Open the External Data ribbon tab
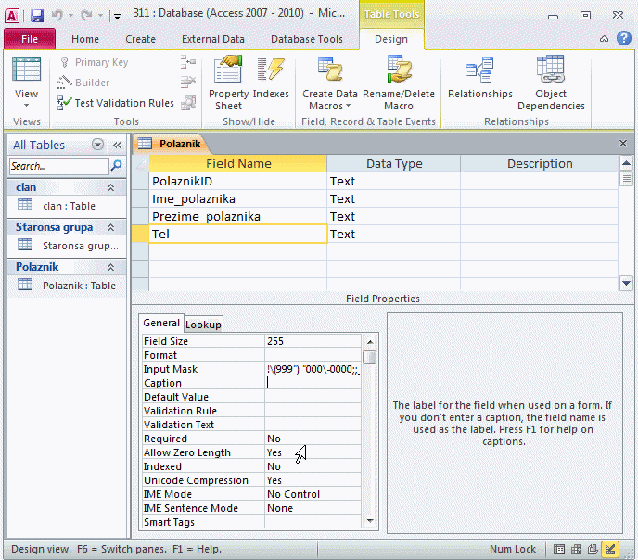The image size is (638, 560). [x=213, y=39]
